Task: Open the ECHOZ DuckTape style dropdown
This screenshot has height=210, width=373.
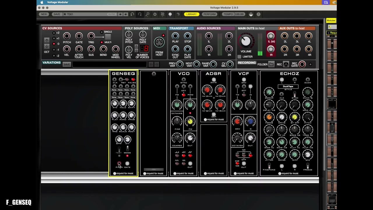Action: click(288, 86)
